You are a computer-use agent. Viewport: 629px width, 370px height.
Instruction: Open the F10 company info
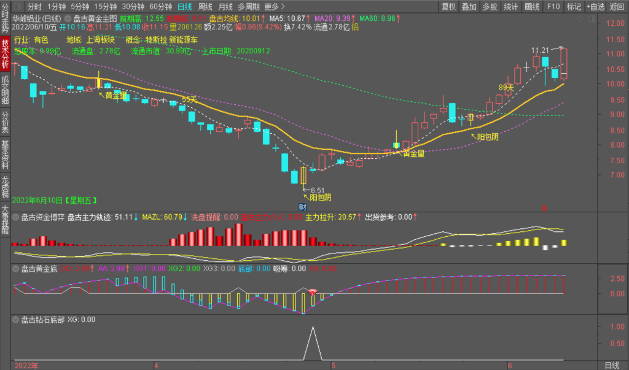point(553,7)
